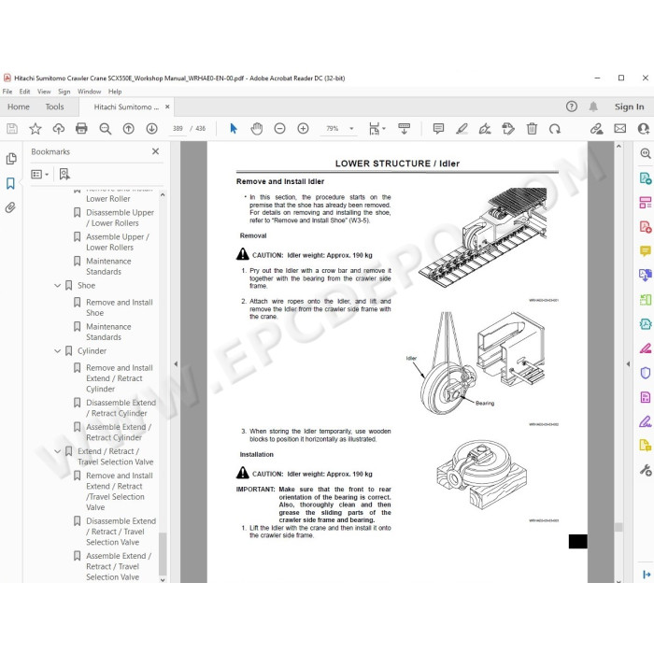Collapse the Shoe bookmark group
This screenshot has height=654, width=654.
(58, 285)
